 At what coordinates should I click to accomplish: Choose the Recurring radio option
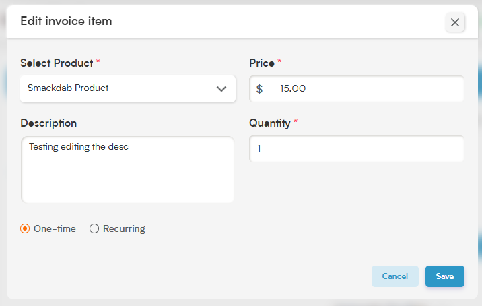[x=94, y=228]
